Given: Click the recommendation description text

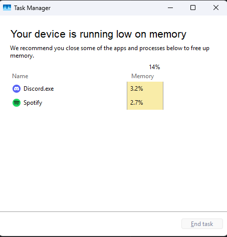Looking at the screenshot, I should 110,52.
